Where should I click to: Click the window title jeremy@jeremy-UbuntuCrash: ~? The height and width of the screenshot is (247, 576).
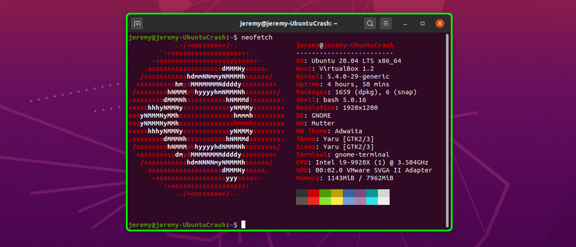288,23
